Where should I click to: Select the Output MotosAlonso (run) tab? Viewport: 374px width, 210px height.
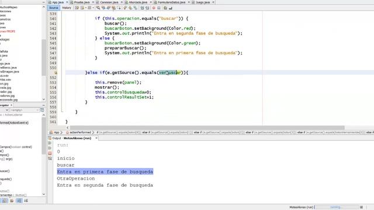click(71, 138)
